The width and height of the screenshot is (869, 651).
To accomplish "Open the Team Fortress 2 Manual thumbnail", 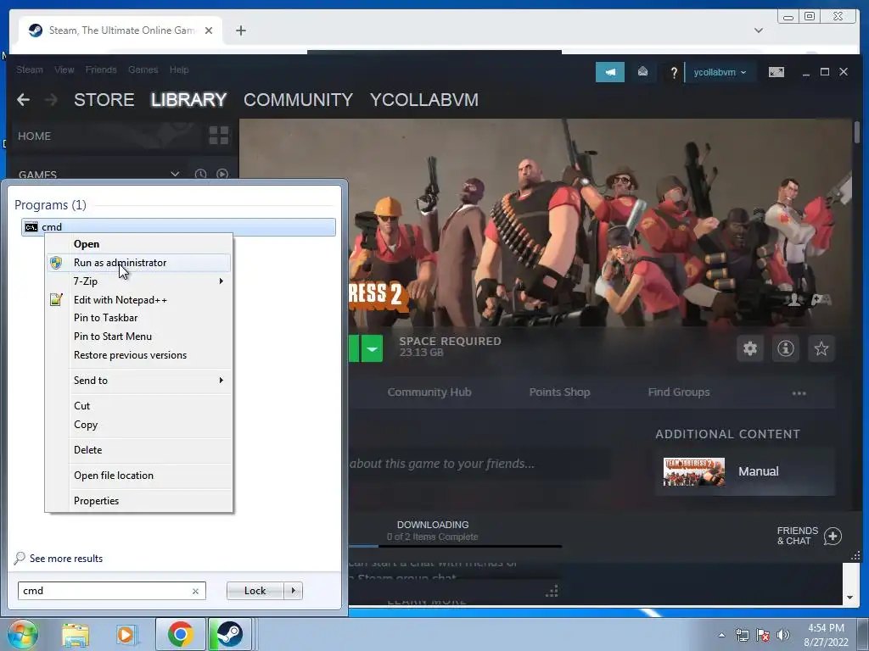I will [694, 471].
